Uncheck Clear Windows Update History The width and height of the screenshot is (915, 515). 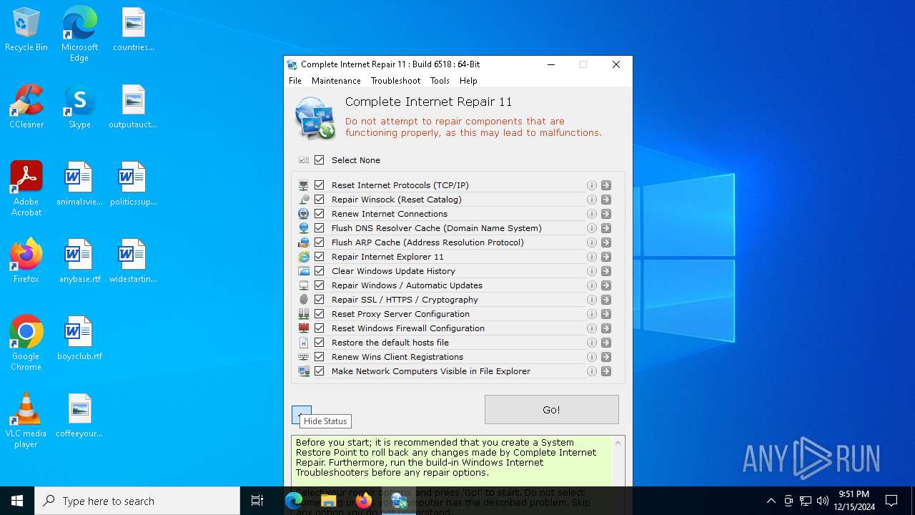[320, 271]
